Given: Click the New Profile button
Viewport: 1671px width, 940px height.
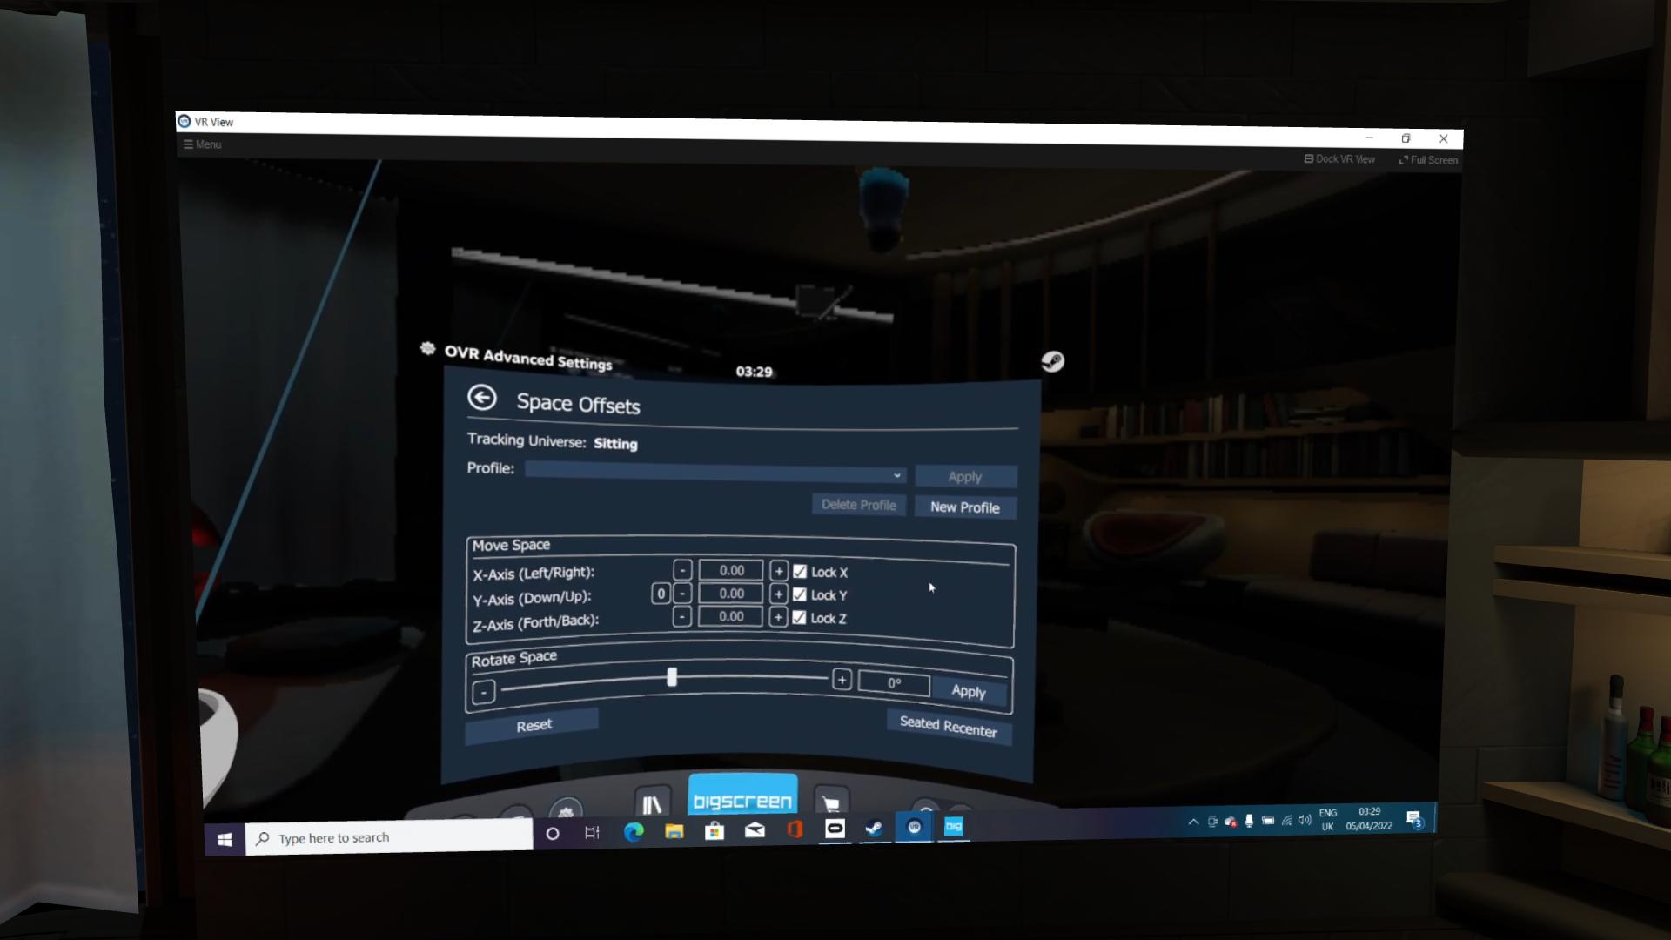Looking at the screenshot, I should coord(964,507).
